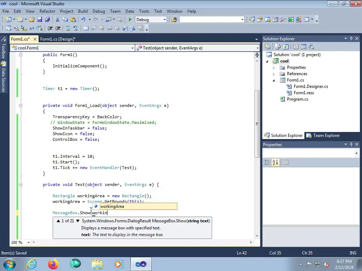Viewport: 362px width, 271px height.
Task: Open the Tools menu
Action: click(144, 11)
